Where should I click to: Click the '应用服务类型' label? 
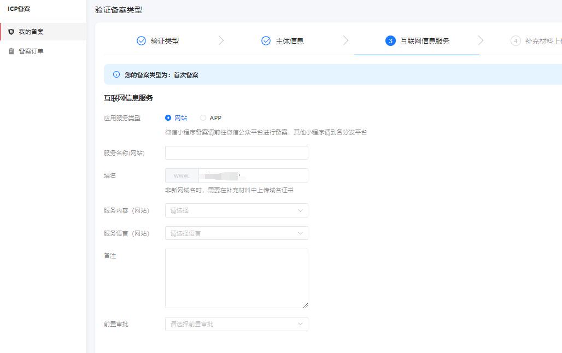pos(122,118)
